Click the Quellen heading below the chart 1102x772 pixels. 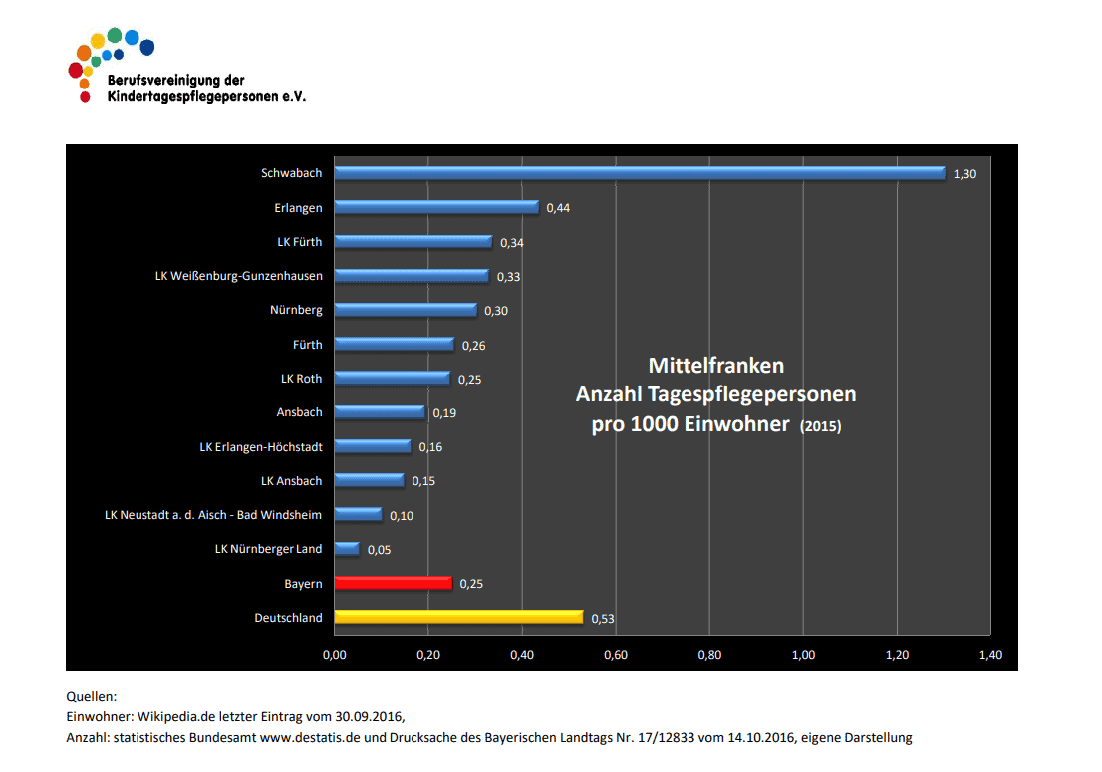(x=92, y=696)
